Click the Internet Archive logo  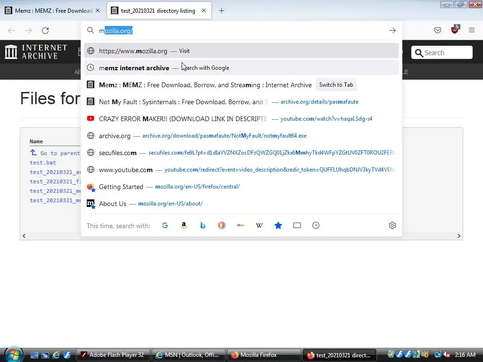[36, 52]
